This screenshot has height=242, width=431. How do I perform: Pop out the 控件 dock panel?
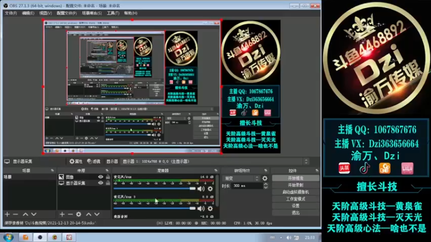317,170
